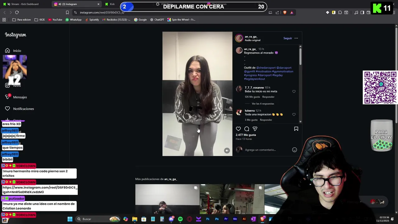Open the Spicetify bookmark
The image size is (398, 224).
click(x=92, y=20)
